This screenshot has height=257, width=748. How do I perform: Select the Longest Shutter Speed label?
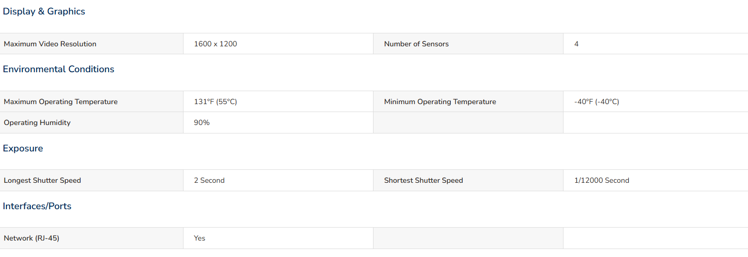(42, 180)
